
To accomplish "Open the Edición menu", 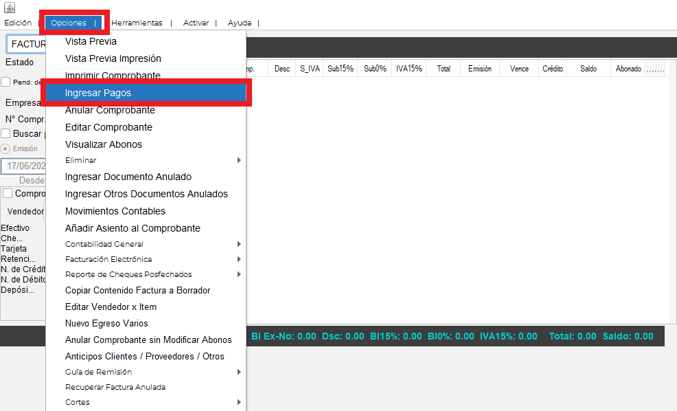I will (18, 23).
